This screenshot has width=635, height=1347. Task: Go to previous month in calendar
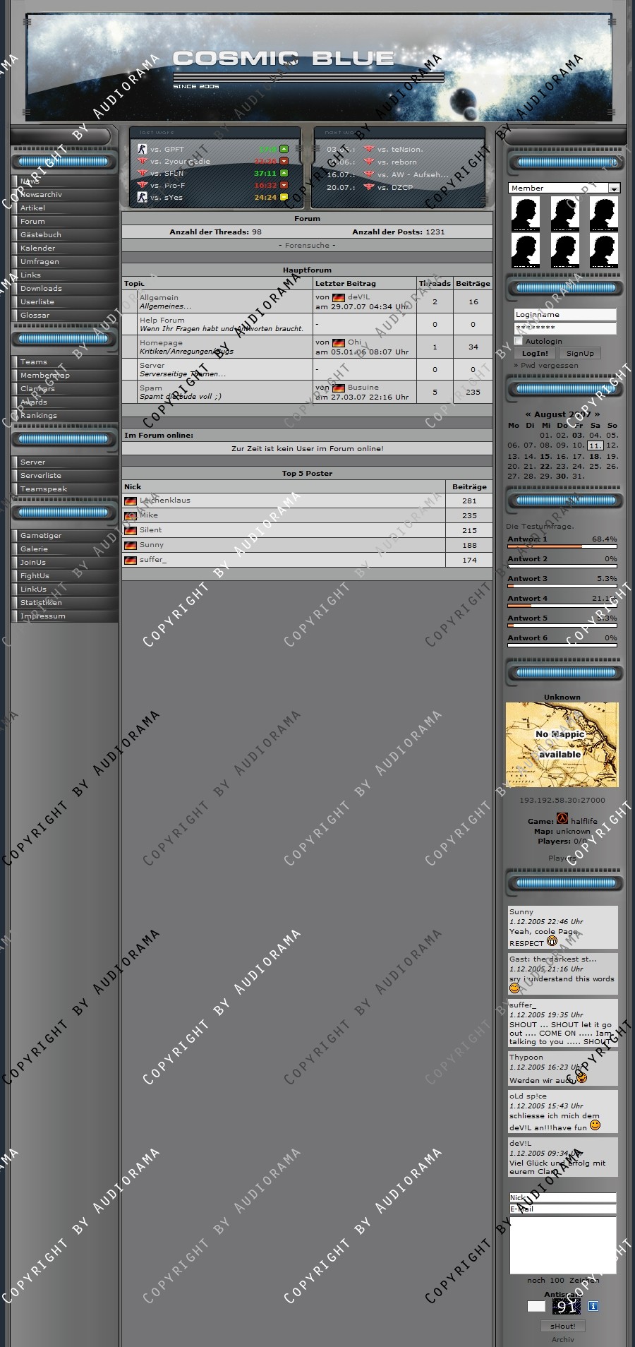pyautogui.click(x=528, y=414)
